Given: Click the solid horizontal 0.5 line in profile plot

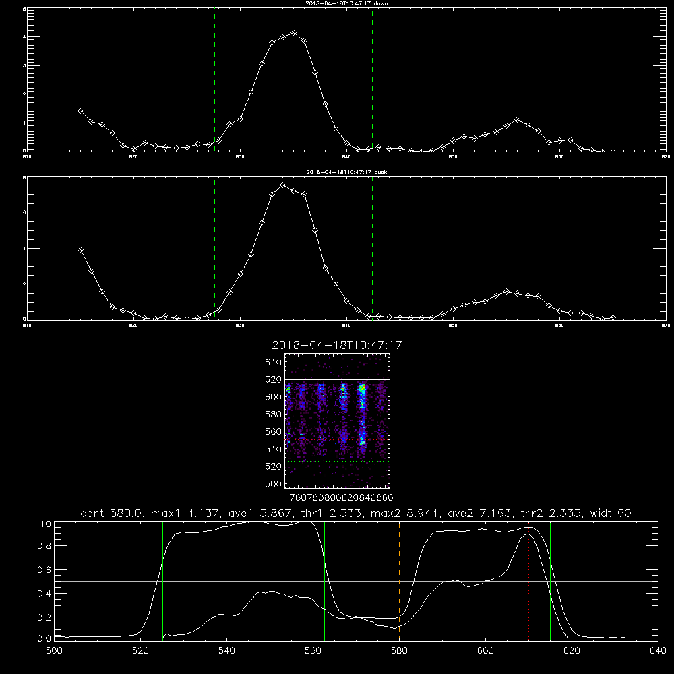Looking at the screenshot, I should click(356, 581).
